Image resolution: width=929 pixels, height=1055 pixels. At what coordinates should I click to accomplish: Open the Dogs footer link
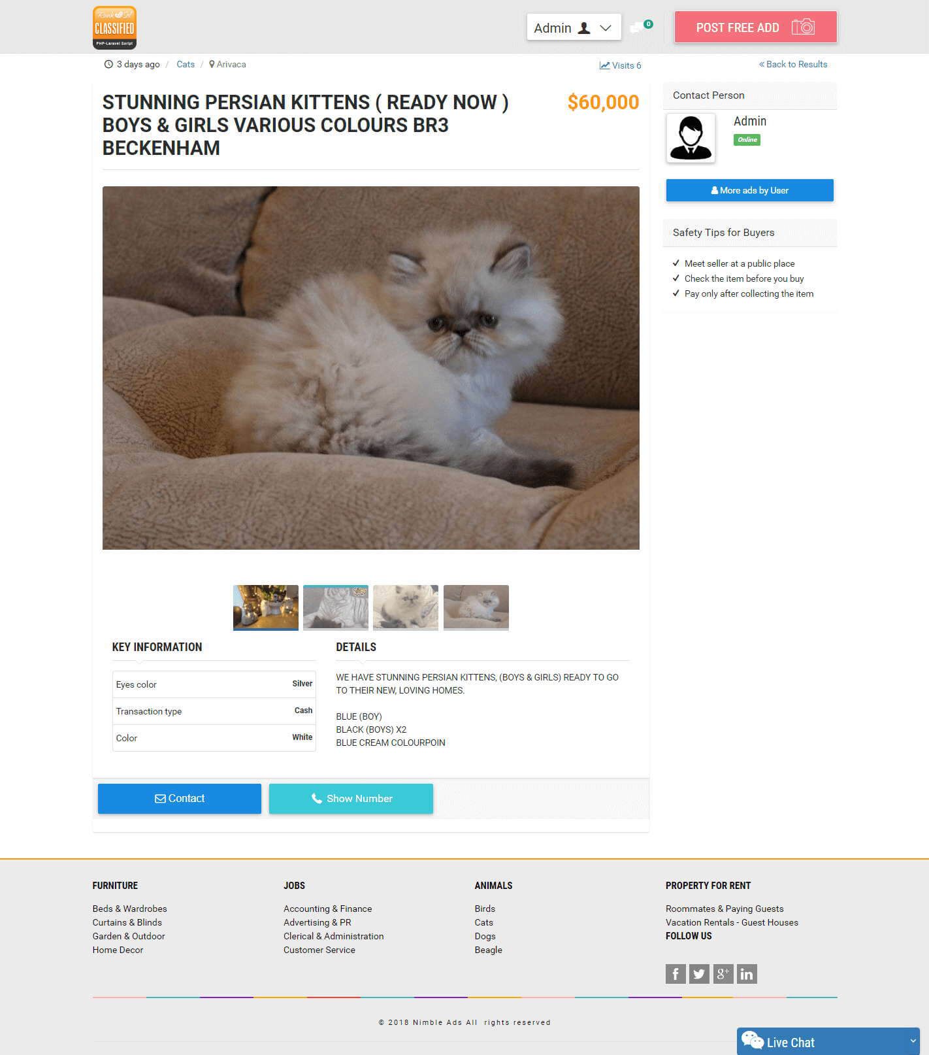click(485, 936)
